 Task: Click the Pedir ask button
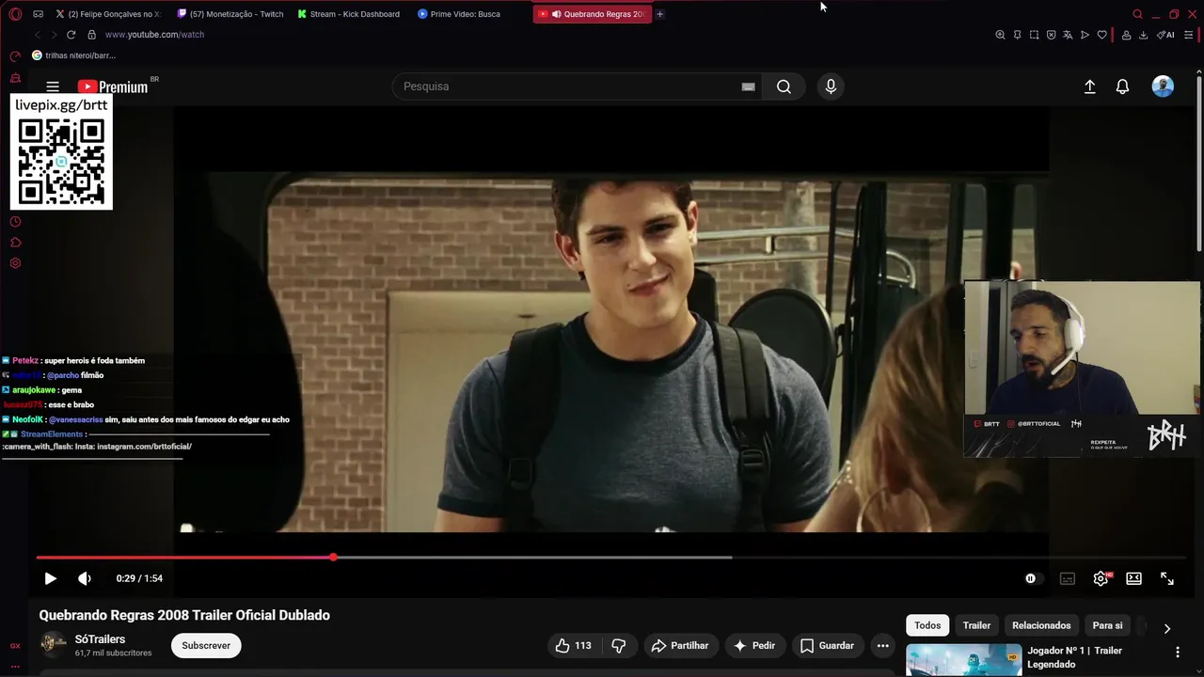point(754,645)
